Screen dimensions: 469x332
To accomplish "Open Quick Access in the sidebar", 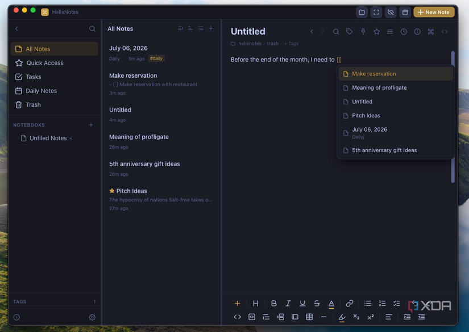I will click(55, 63).
